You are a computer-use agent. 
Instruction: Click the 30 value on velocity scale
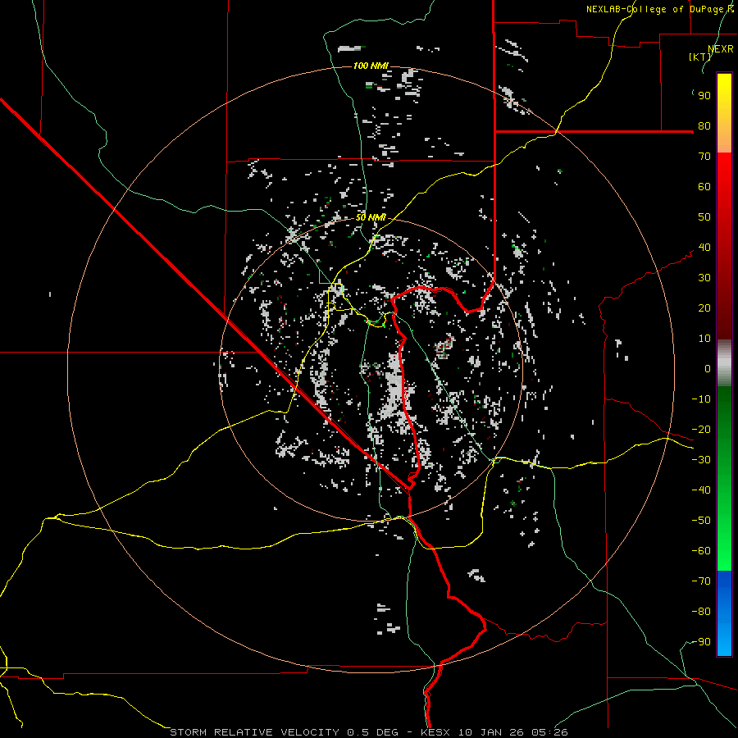[704, 278]
